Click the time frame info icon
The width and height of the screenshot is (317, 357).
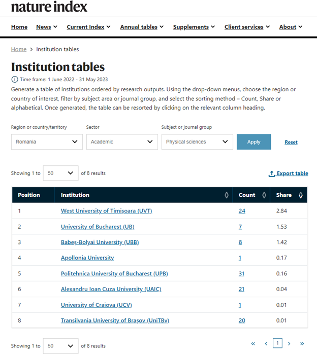(15, 80)
